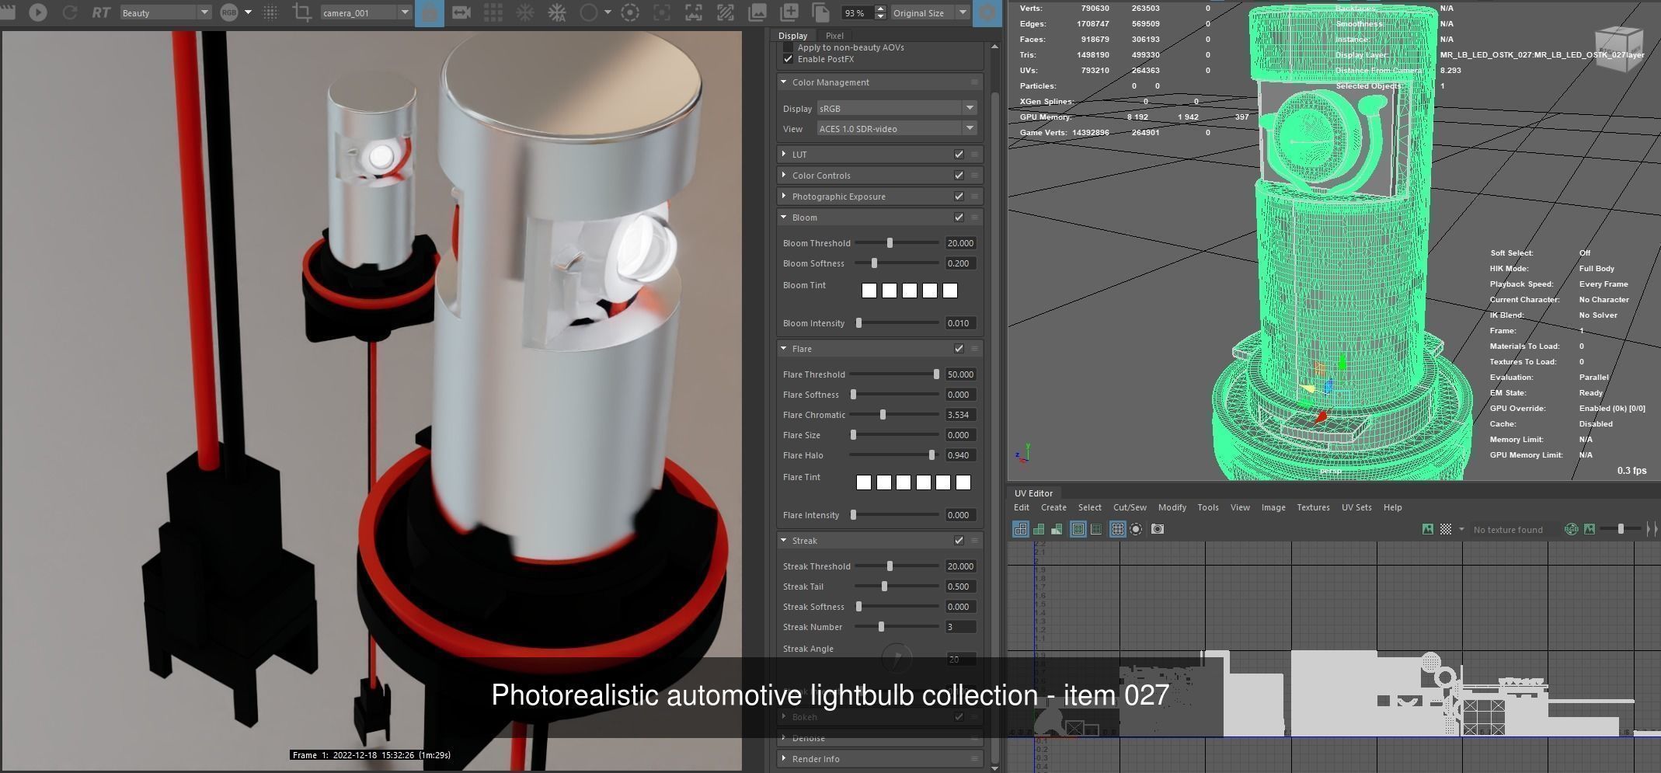
Task: Click the Streak Number value field
Action: tap(960, 627)
